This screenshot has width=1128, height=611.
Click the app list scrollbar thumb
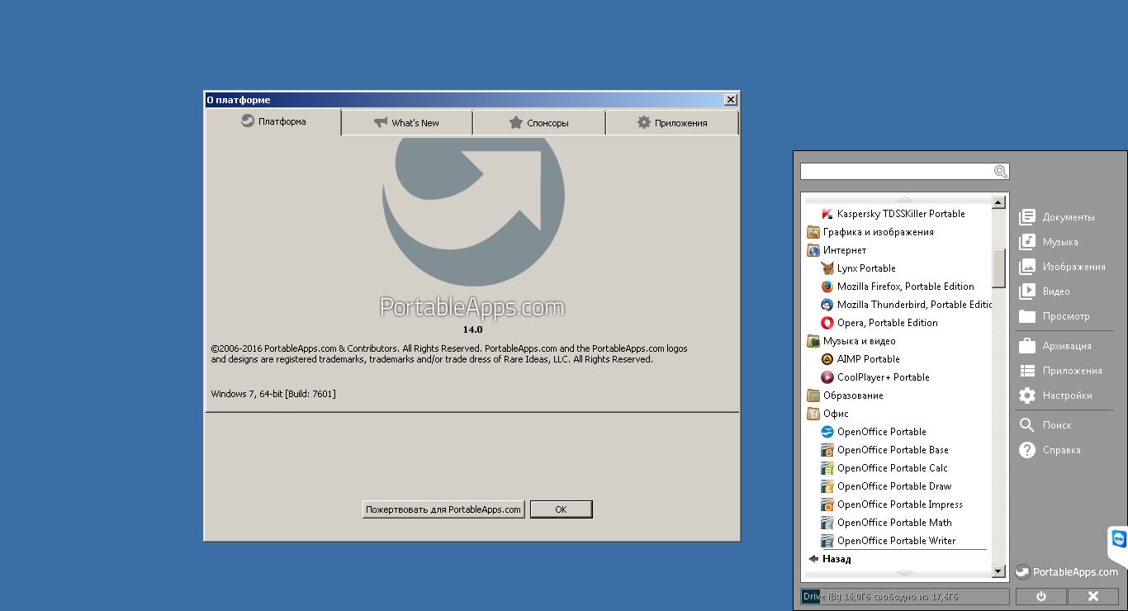pos(998,268)
